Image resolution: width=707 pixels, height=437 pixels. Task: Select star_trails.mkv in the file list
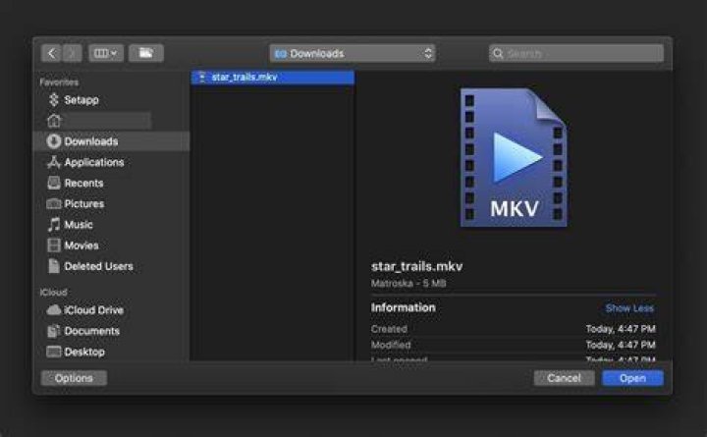(x=273, y=78)
